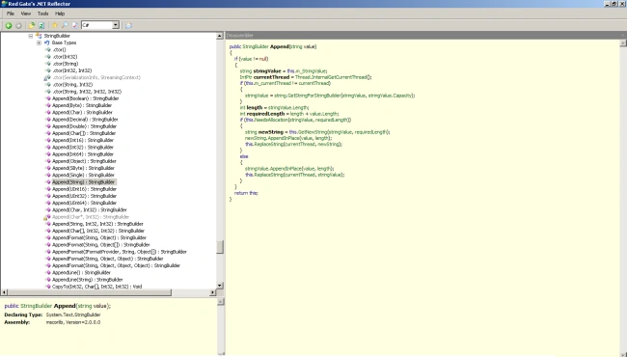Click the method icon beside Append(Char[])
Image resolution: width=627 pixels, height=357 pixels.
pos(47,133)
